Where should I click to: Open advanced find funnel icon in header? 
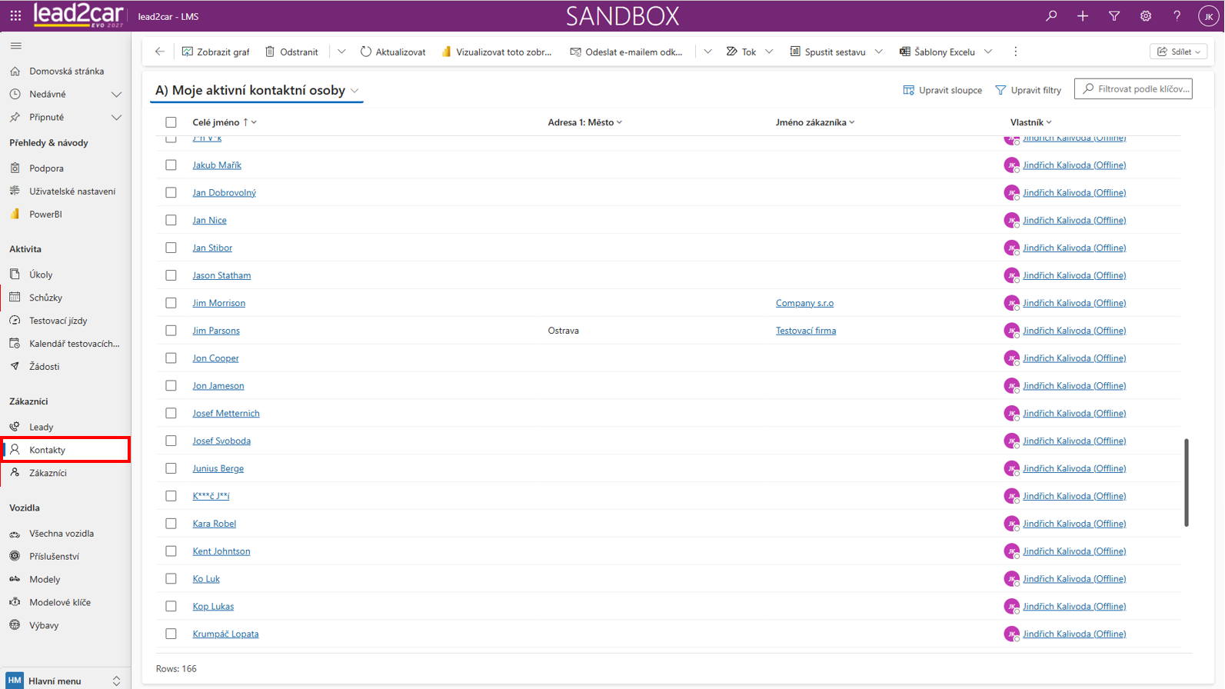1114,16
